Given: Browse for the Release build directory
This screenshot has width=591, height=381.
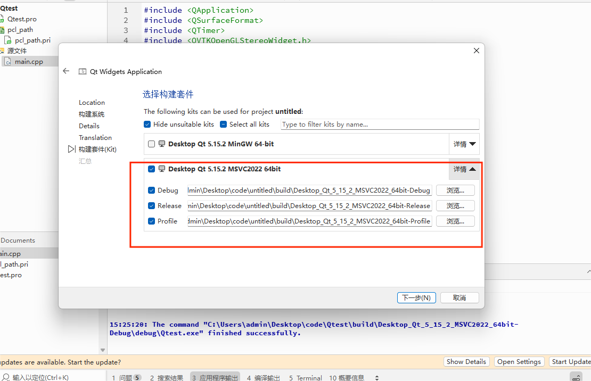Looking at the screenshot, I should coord(455,206).
